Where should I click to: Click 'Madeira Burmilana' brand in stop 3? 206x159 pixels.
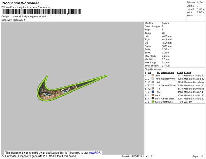pos(194,82)
